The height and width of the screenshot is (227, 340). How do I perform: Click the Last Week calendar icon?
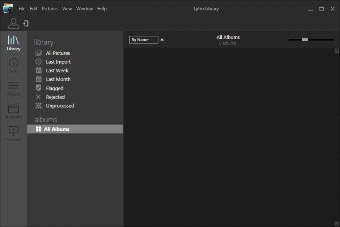click(x=39, y=70)
